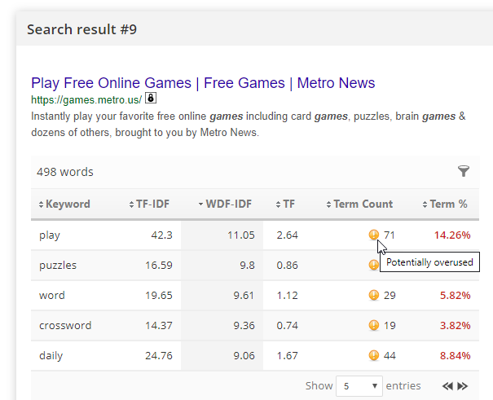The width and height of the screenshot is (493, 400).
Task: Click the 14.26% term percentage value
Action: point(451,235)
